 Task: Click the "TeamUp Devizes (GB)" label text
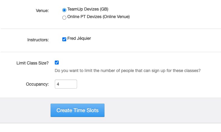[x=88, y=9]
